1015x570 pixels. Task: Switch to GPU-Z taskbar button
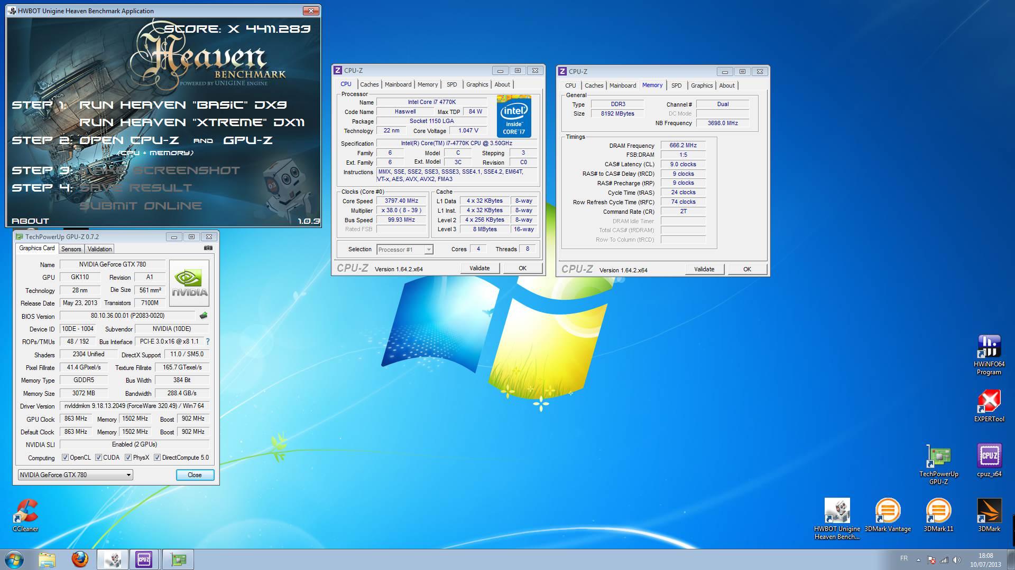(178, 559)
